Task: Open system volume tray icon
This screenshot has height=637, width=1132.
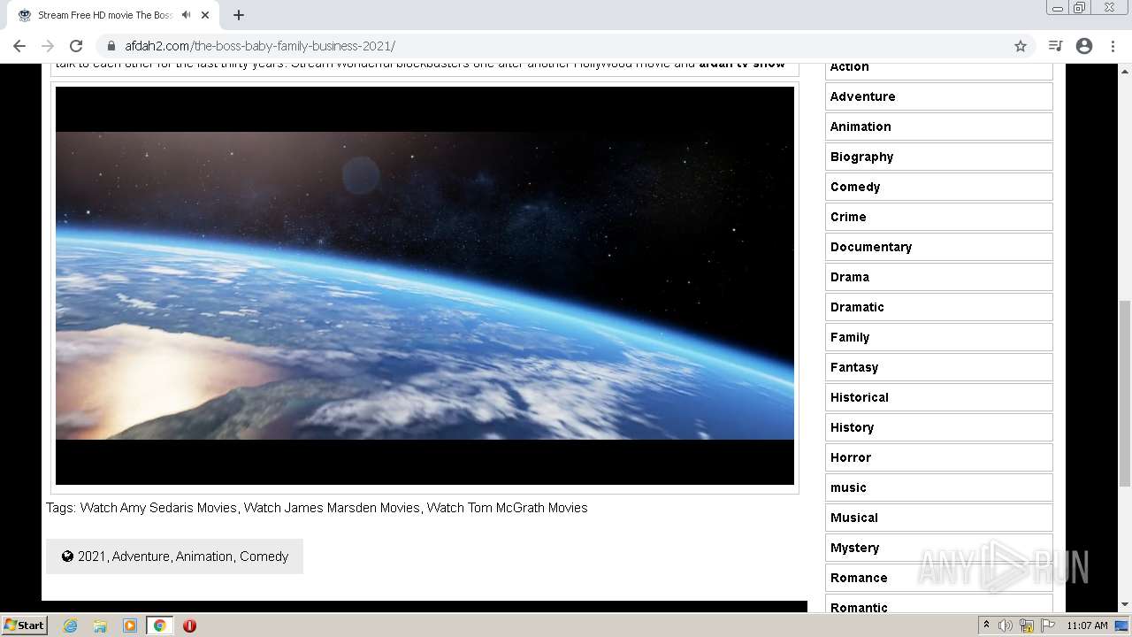Action: pyautogui.click(x=1006, y=625)
